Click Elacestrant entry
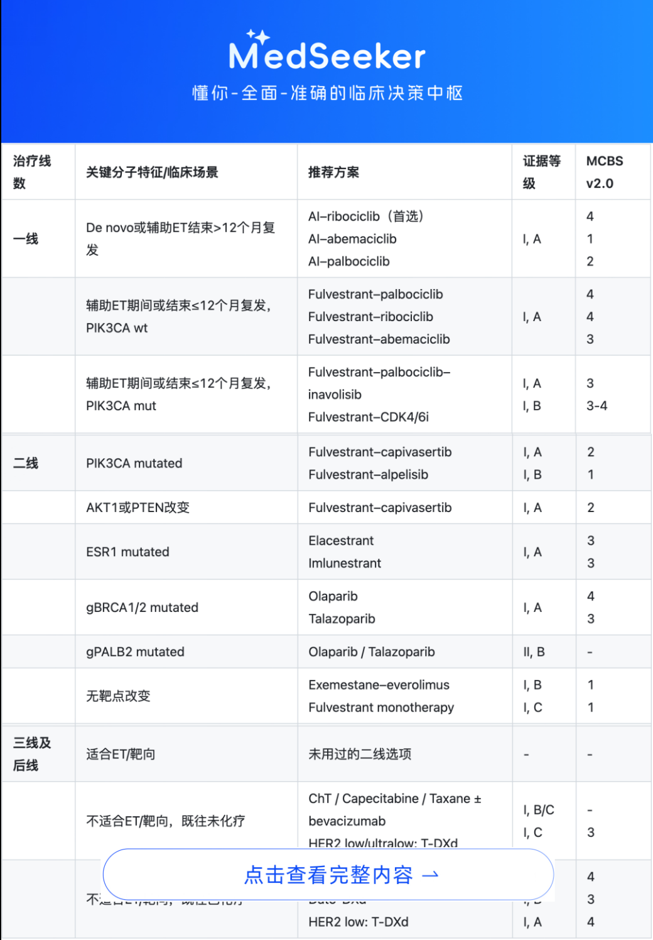This screenshot has height=940, width=653. tap(341, 540)
